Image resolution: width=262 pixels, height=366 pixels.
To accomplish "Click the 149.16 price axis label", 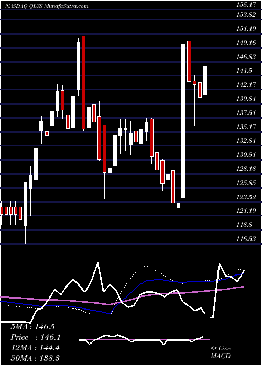I will 245,42.
